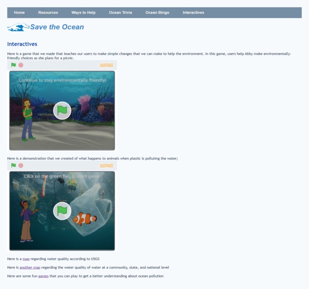Click the Save the Ocean site title
Screen dimensions: 309x289
(x=57, y=27)
